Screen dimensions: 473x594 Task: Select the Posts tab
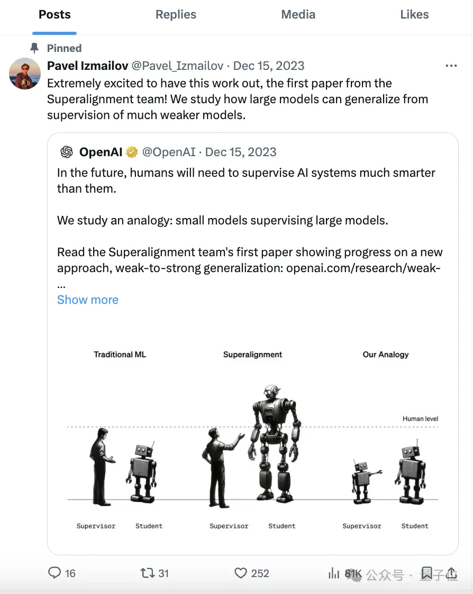tap(54, 14)
